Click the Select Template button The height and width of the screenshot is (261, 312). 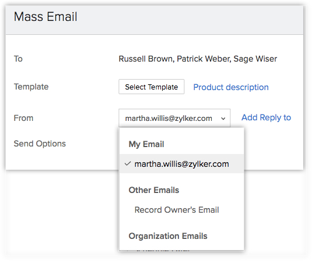[151, 87]
